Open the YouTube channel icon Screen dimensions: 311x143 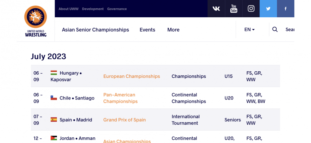click(x=234, y=9)
